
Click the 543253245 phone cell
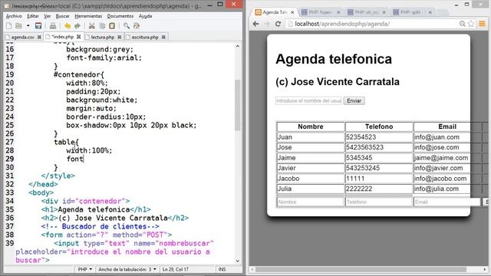click(x=379, y=168)
